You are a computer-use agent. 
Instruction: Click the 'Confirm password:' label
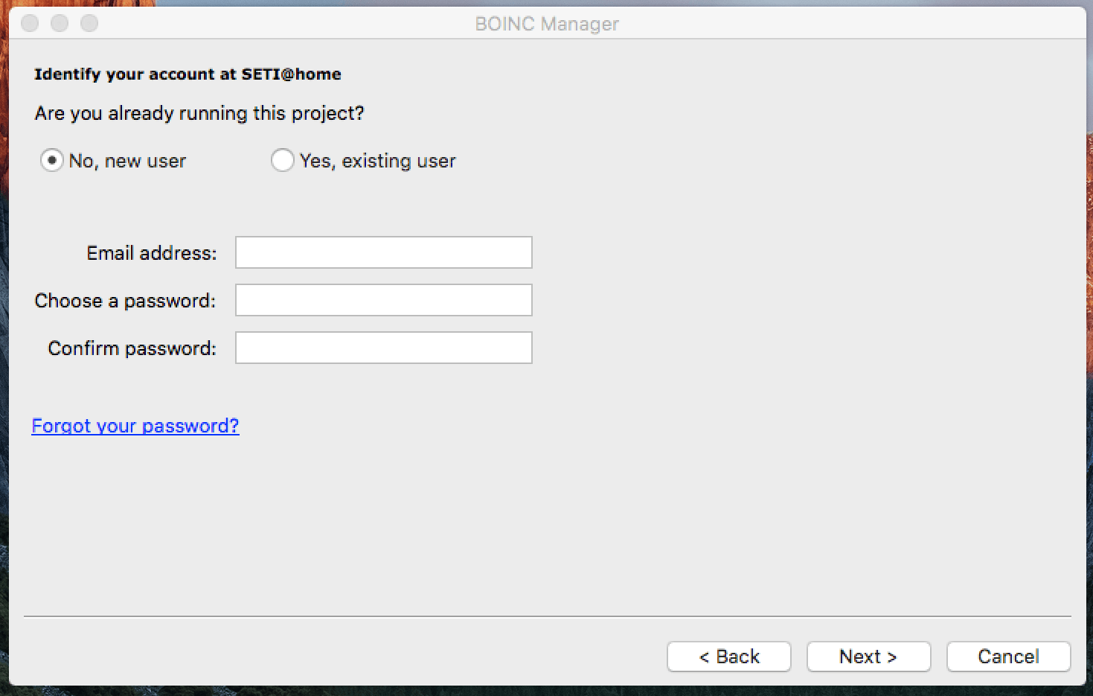click(132, 348)
